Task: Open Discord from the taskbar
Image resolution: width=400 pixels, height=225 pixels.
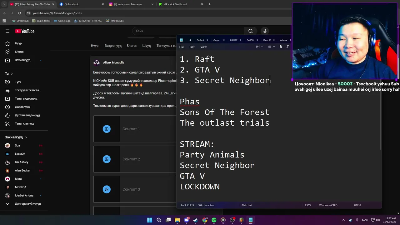Action: pos(187,220)
